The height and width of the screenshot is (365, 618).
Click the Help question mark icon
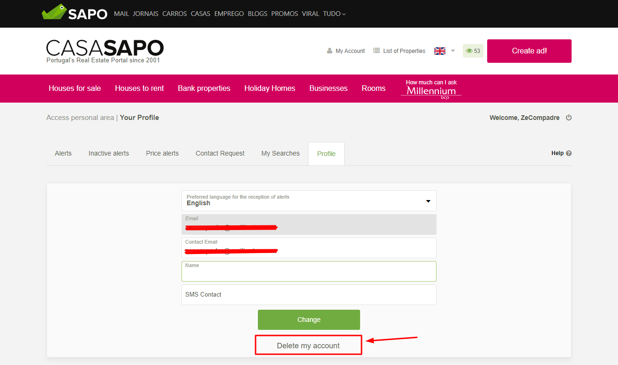point(569,153)
